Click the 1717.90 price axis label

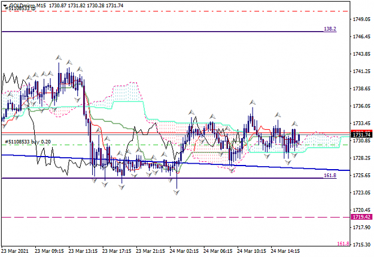coord(361,228)
